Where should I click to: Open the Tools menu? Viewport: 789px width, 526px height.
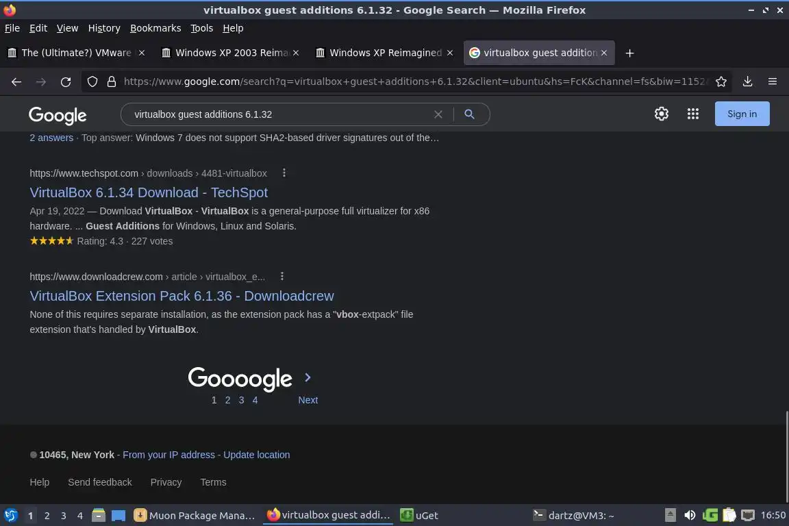202,28
